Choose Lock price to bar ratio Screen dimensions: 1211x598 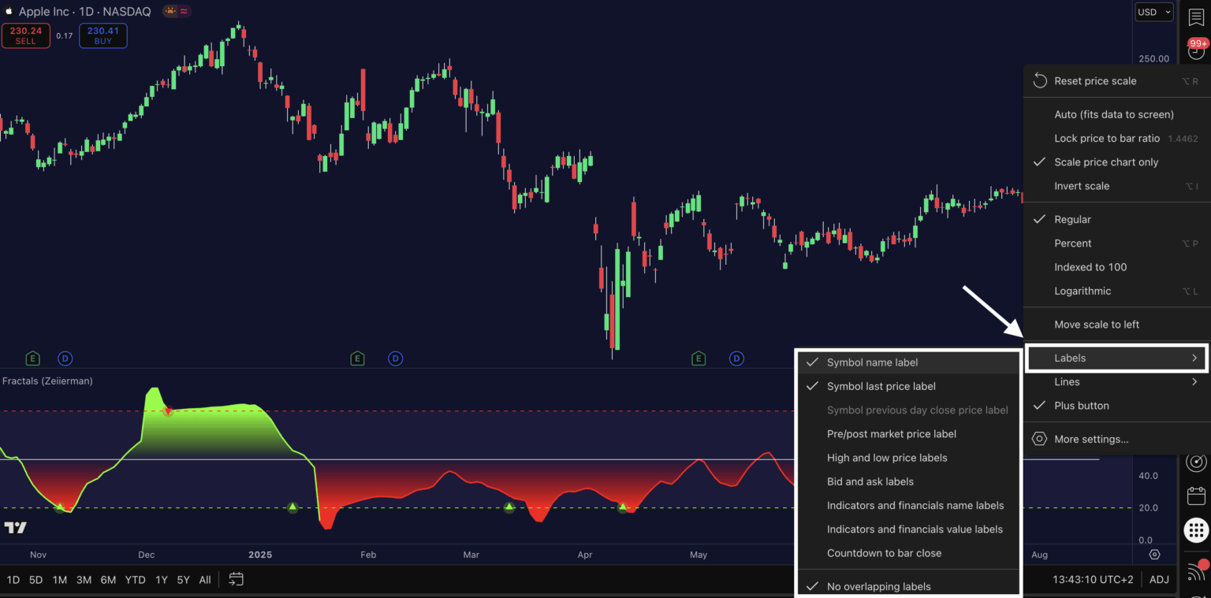tap(1116, 138)
